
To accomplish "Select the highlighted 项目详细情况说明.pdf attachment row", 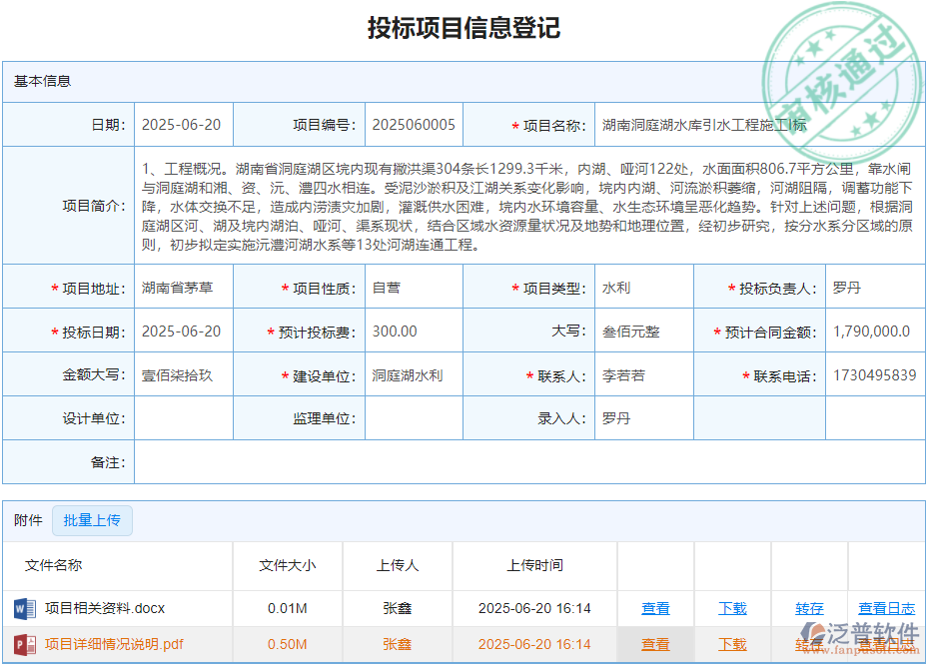I will tap(300, 644).
